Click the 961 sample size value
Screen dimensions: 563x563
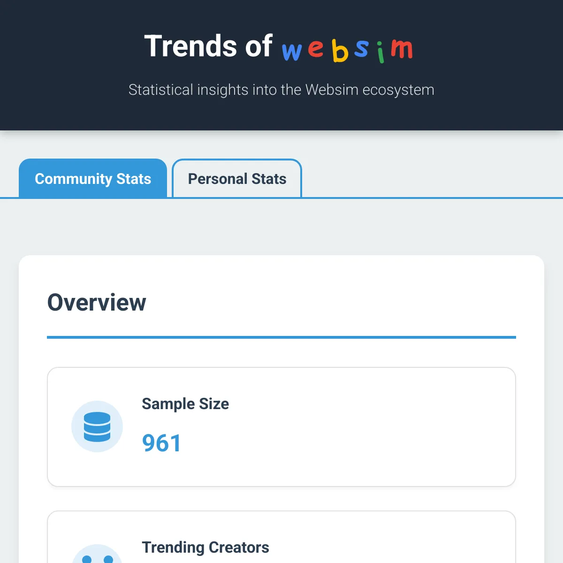(x=161, y=442)
